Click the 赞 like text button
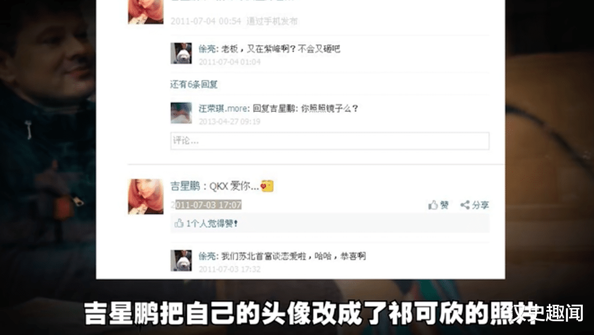Image resolution: width=594 pixels, height=335 pixels. (x=444, y=205)
